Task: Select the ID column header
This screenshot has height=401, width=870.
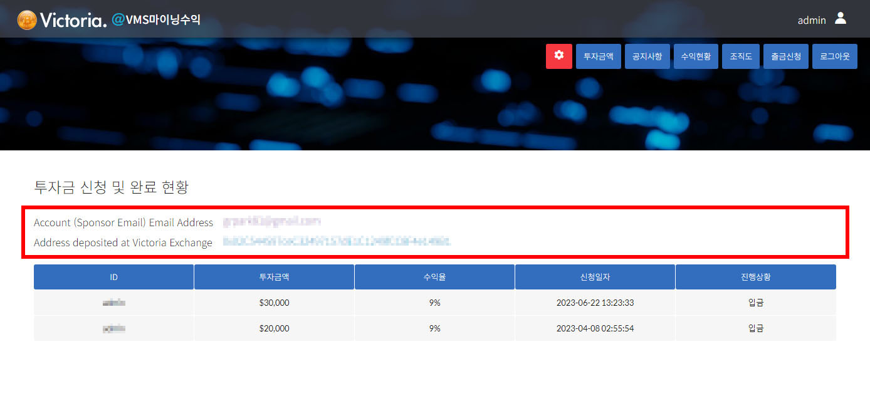Action: click(x=113, y=277)
